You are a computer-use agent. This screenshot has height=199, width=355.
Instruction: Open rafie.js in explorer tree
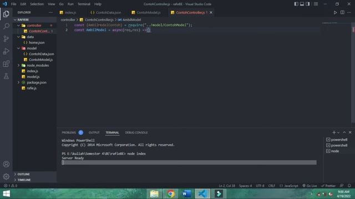[x=34, y=88]
